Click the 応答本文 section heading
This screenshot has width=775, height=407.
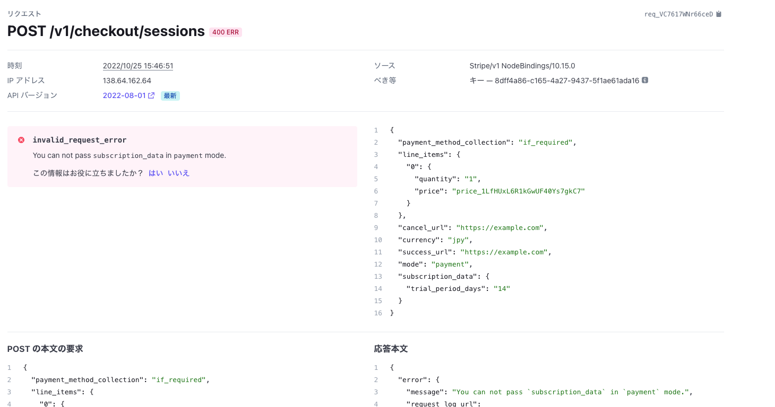(391, 349)
